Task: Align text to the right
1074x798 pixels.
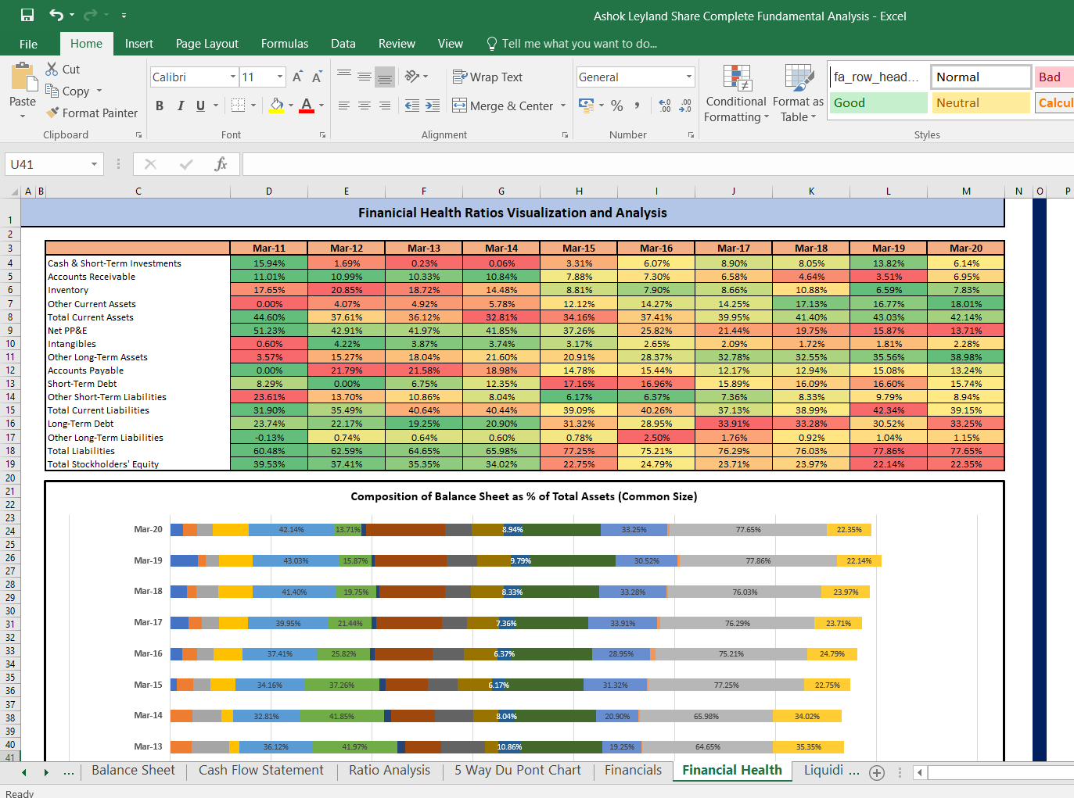Action: coord(385,106)
